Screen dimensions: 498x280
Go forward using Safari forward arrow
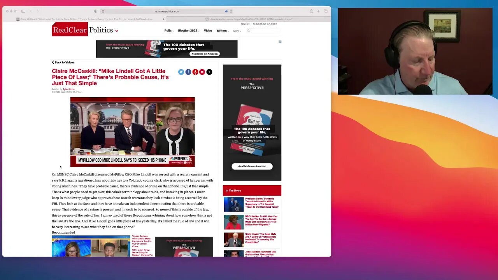(38, 11)
